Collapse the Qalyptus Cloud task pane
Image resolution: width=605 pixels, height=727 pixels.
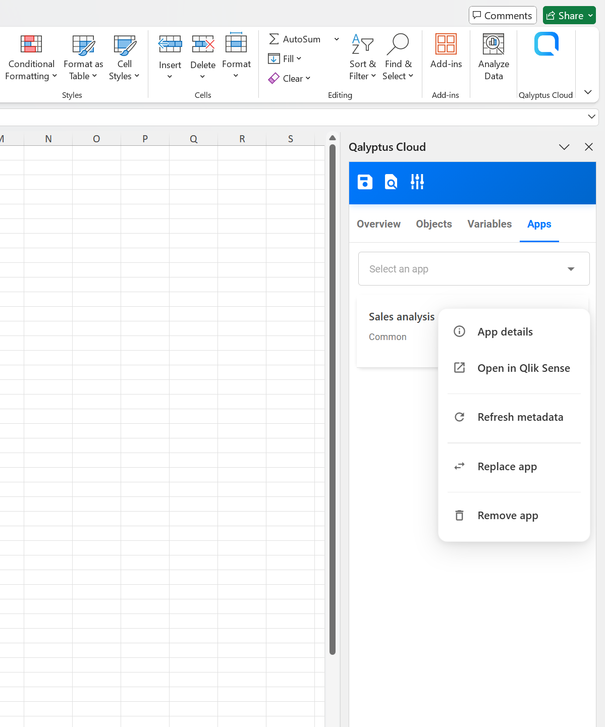click(x=564, y=147)
